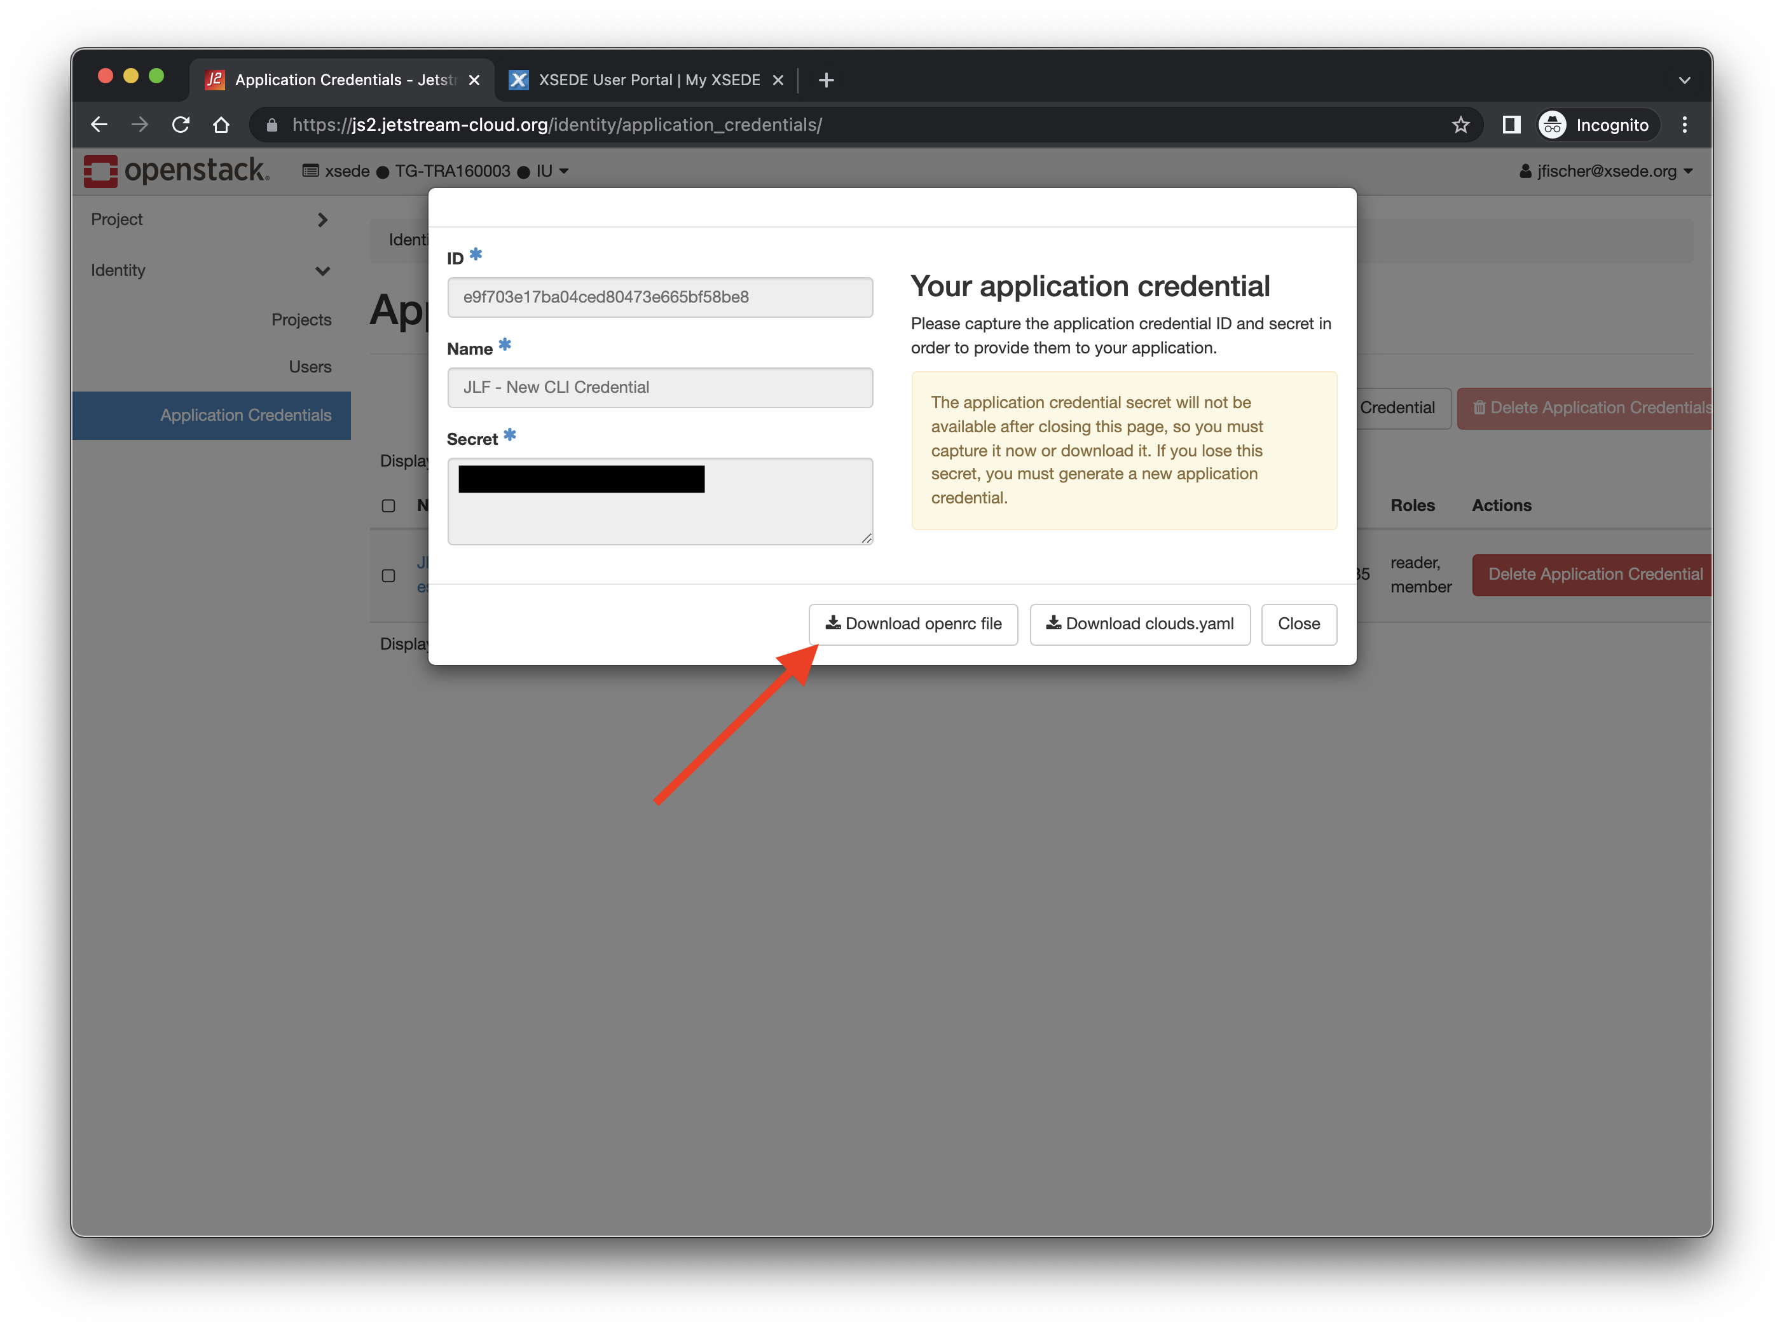Click inside the Secret text area
Image resolution: width=1784 pixels, height=1331 pixels.
point(659,515)
